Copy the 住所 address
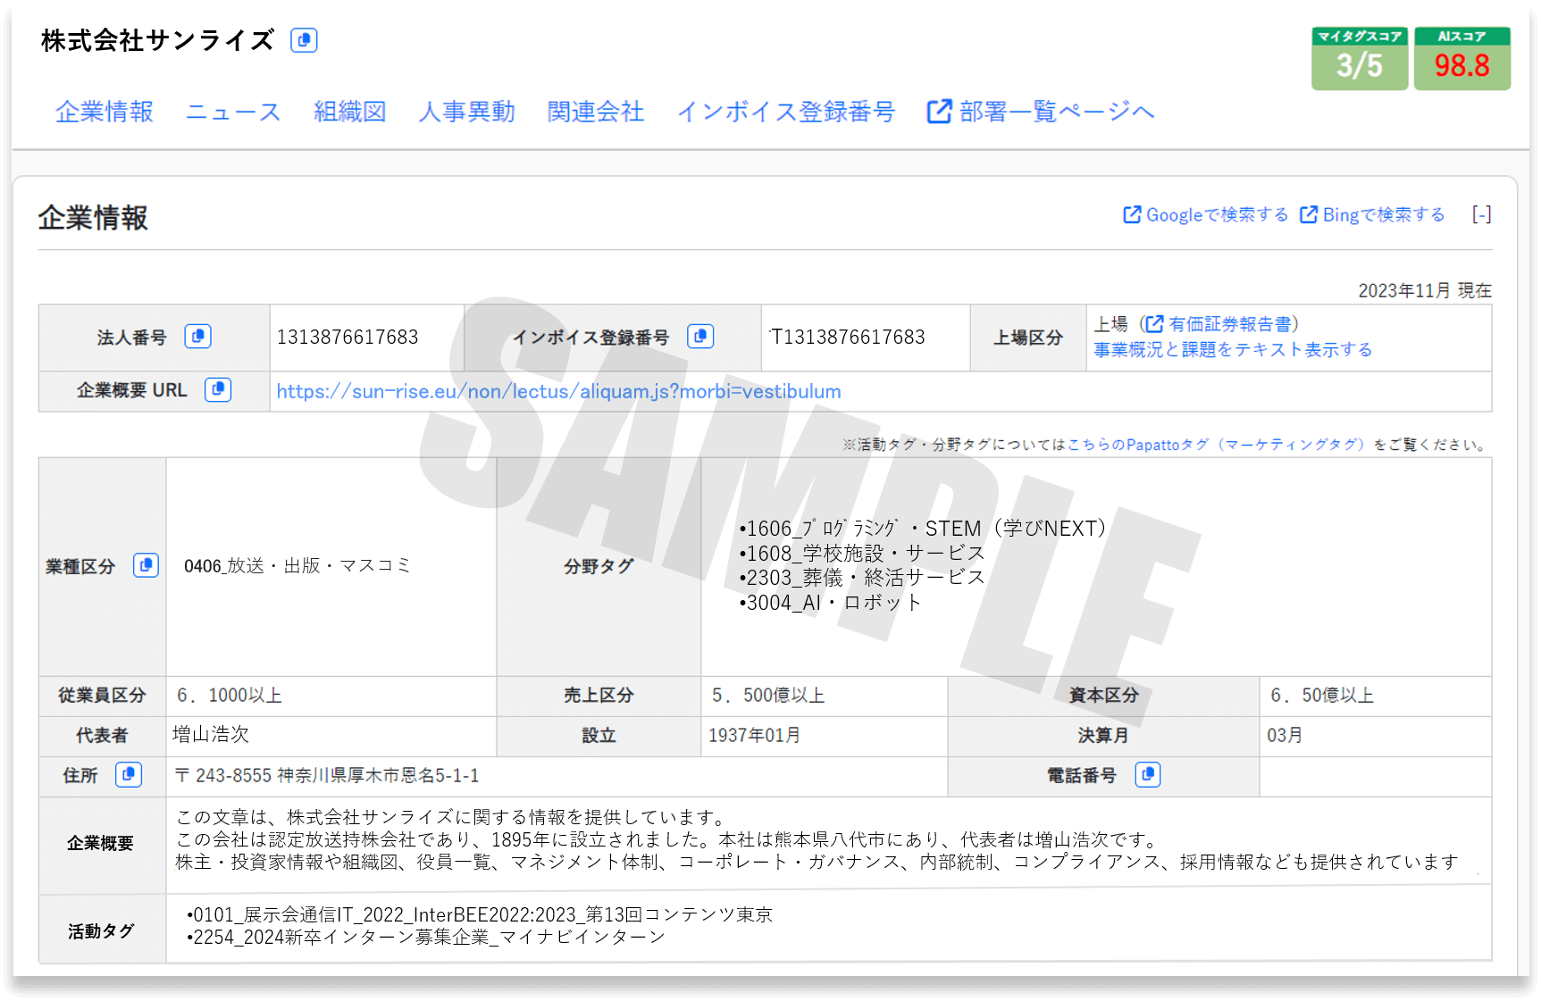The width and height of the screenshot is (1541, 1001). 129,775
